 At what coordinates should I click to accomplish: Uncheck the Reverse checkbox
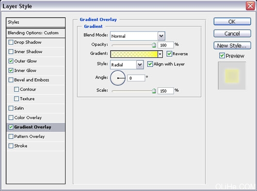tap(169, 54)
